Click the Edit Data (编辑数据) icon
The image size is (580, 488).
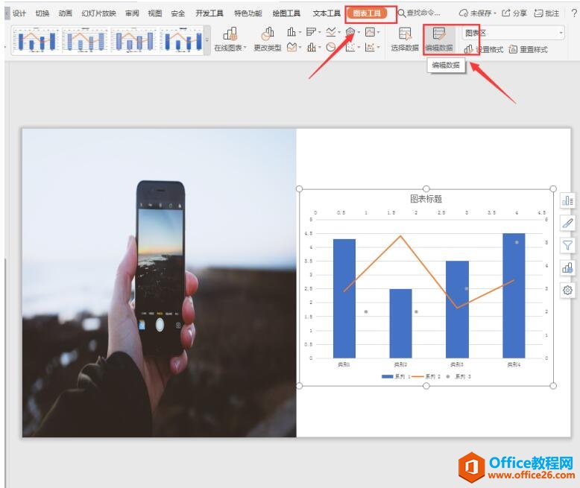point(439,39)
